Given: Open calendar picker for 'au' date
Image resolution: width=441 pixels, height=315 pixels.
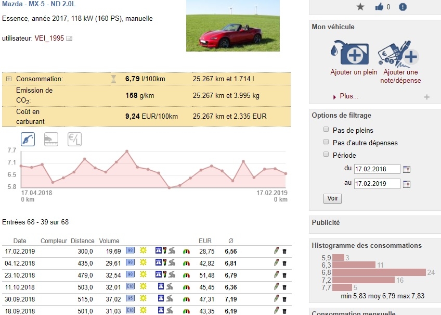Looking at the screenshot, I should tap(407, 184).
